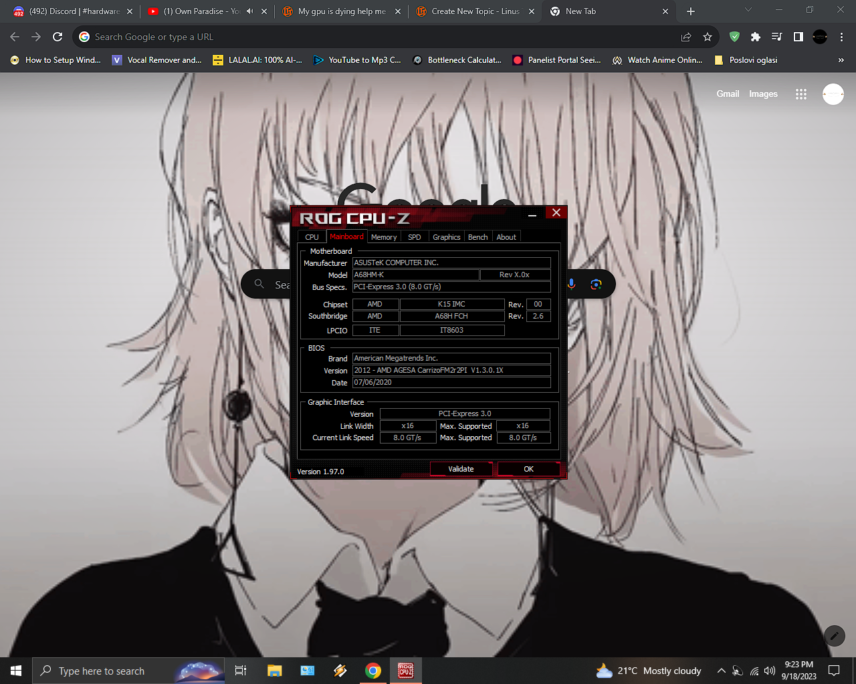
Task: Open media controls icon in Chrome toolbar
Action: [776, 37]
